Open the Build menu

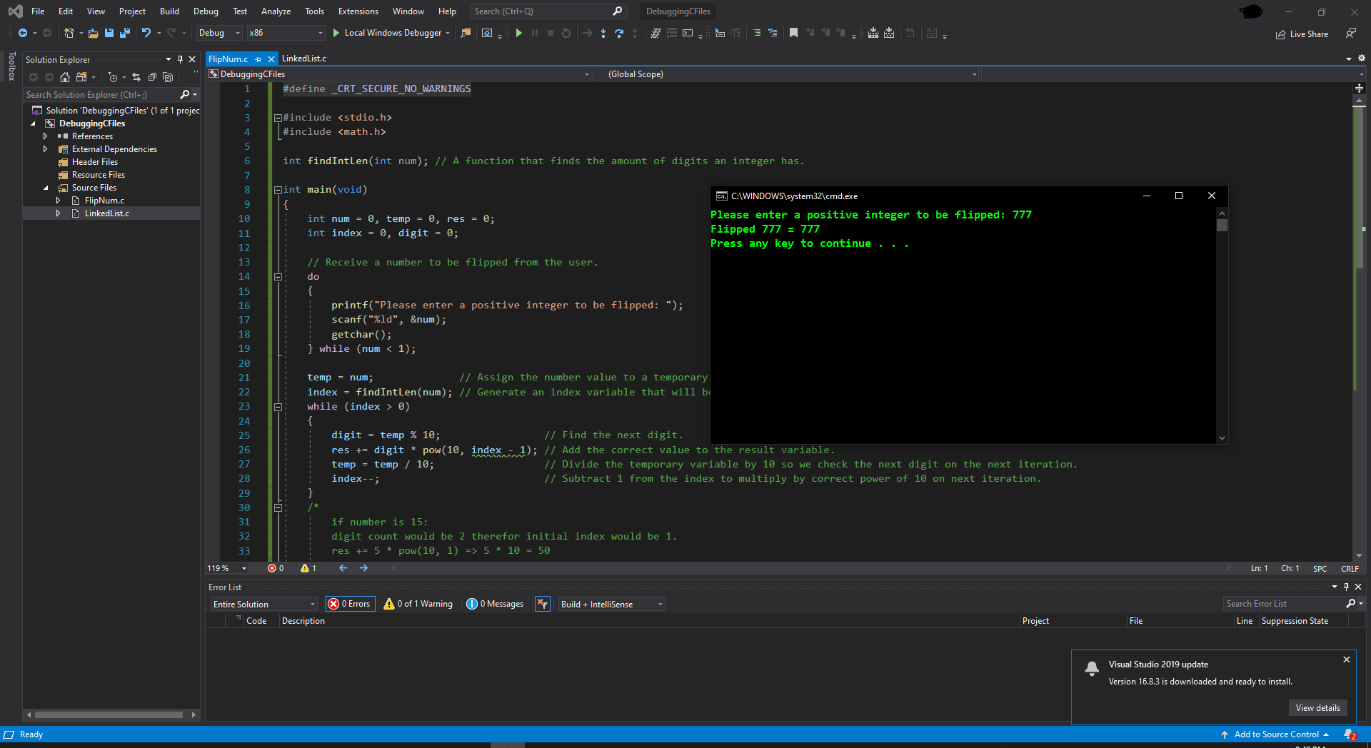tap(169, 11)
